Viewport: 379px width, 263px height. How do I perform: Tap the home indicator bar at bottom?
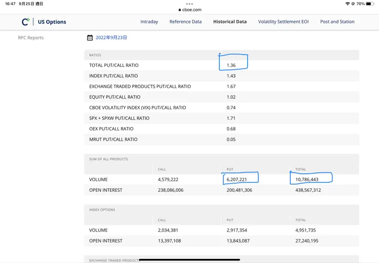[x=189, y=259]
